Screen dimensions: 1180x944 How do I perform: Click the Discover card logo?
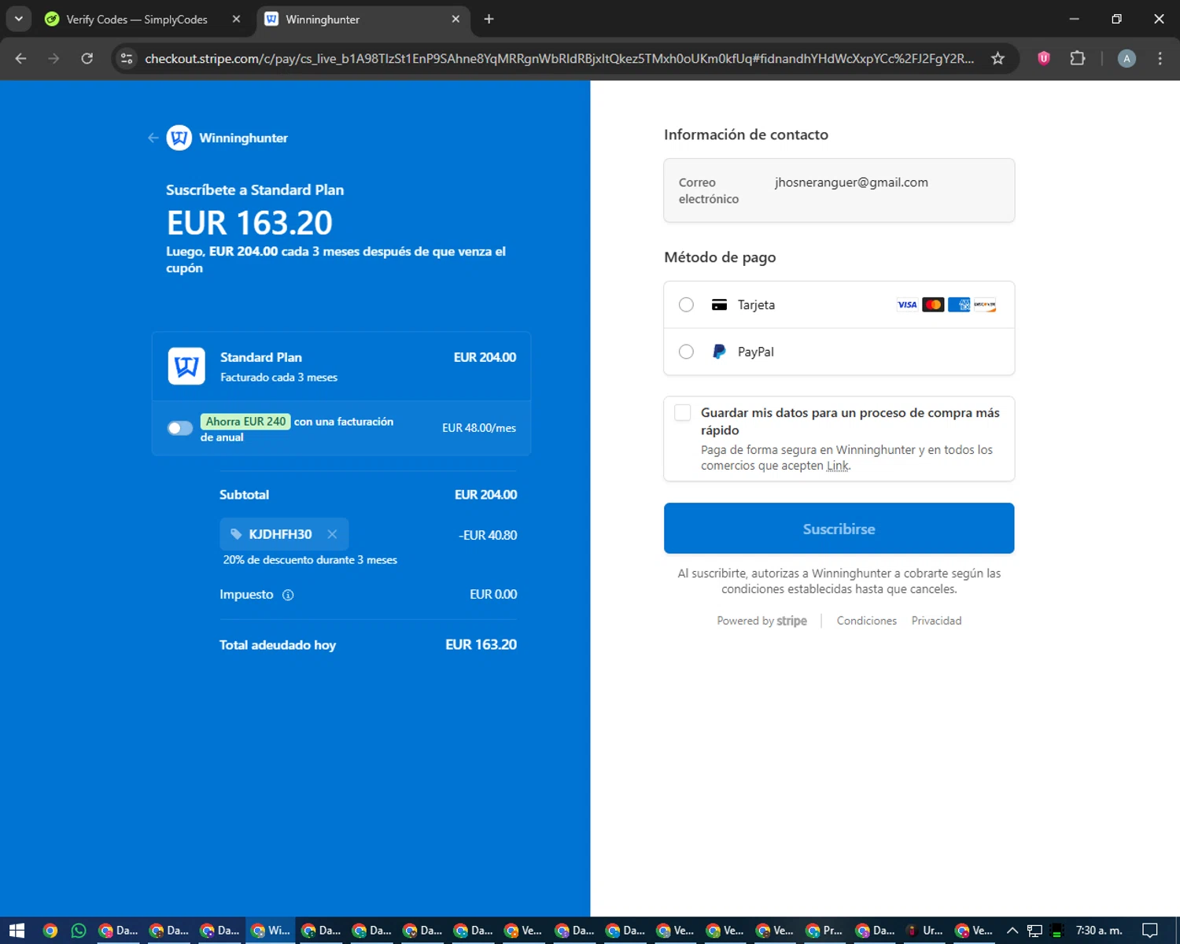coord(985,304)
